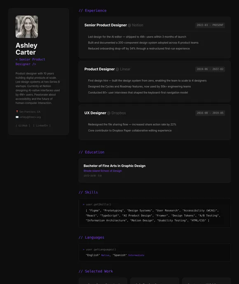Click the location pin icon
The height and width of the screenshot is (284, 239).
tap(17, 112)
